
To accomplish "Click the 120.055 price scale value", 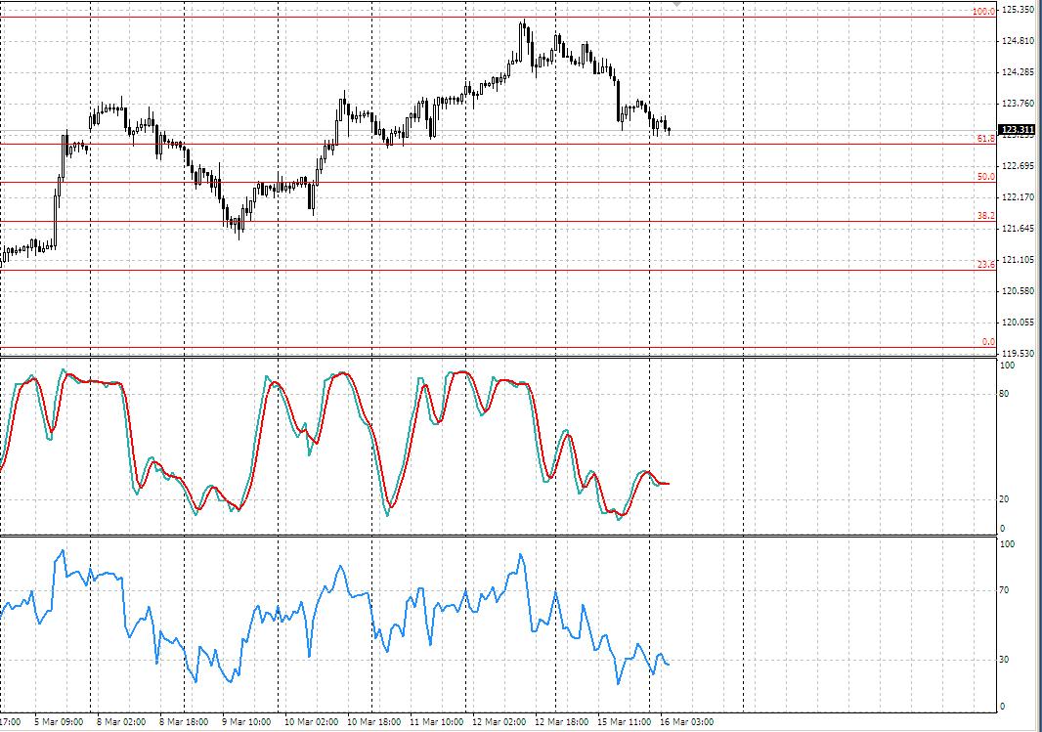I will 1019,323.
